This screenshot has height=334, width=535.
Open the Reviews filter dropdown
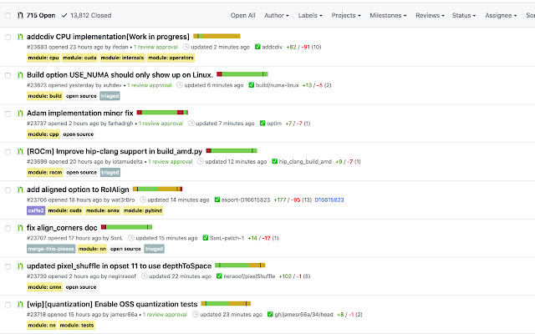[430, 15]
